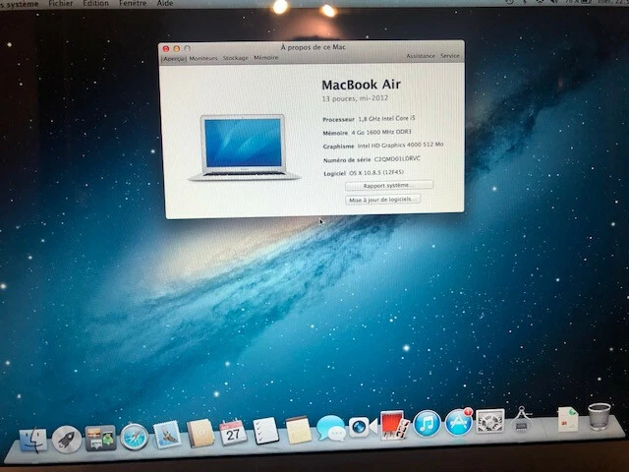Image resolution: width=629 pixels, height=472 pixels.
Task: Click the '13 pouces, mi-2012' text
Action: click(355, 98)
